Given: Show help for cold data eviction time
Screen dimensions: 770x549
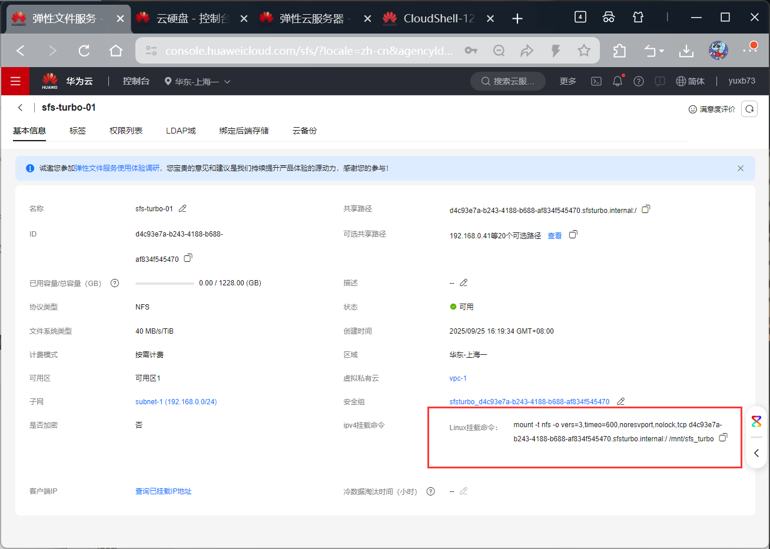Looking at the screenshot, I should 431,491.
